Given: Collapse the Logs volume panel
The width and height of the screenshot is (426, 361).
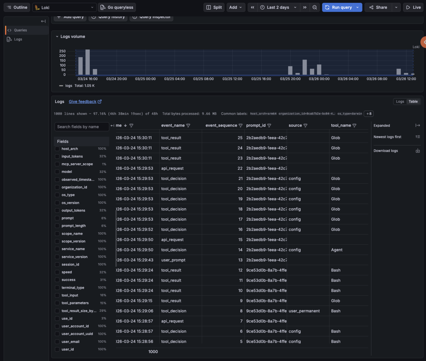Looking at the screenshot, I should tap(57, 37).
